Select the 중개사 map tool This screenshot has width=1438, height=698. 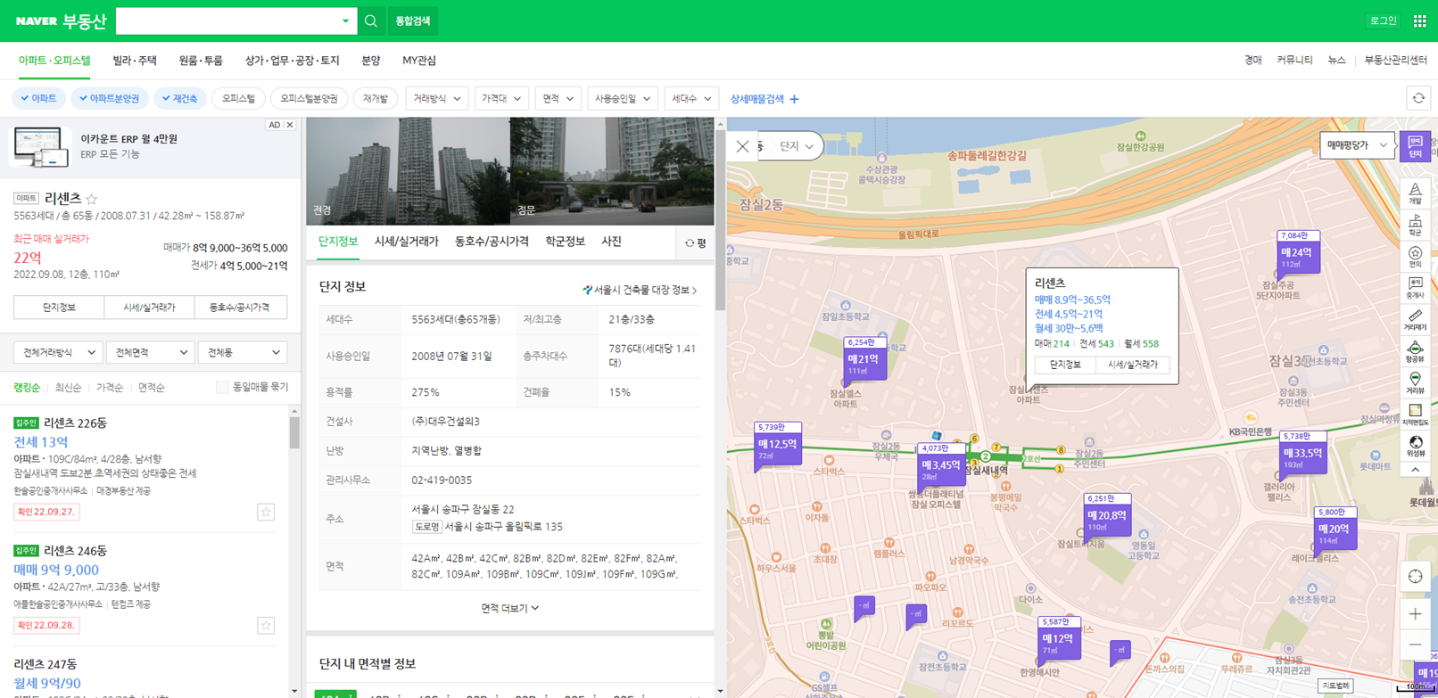point(1415,288)
